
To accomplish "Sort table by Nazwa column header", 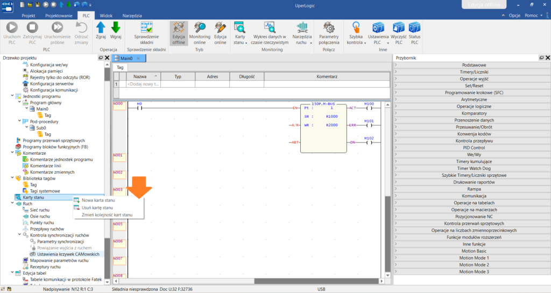I will click(143, 76).
